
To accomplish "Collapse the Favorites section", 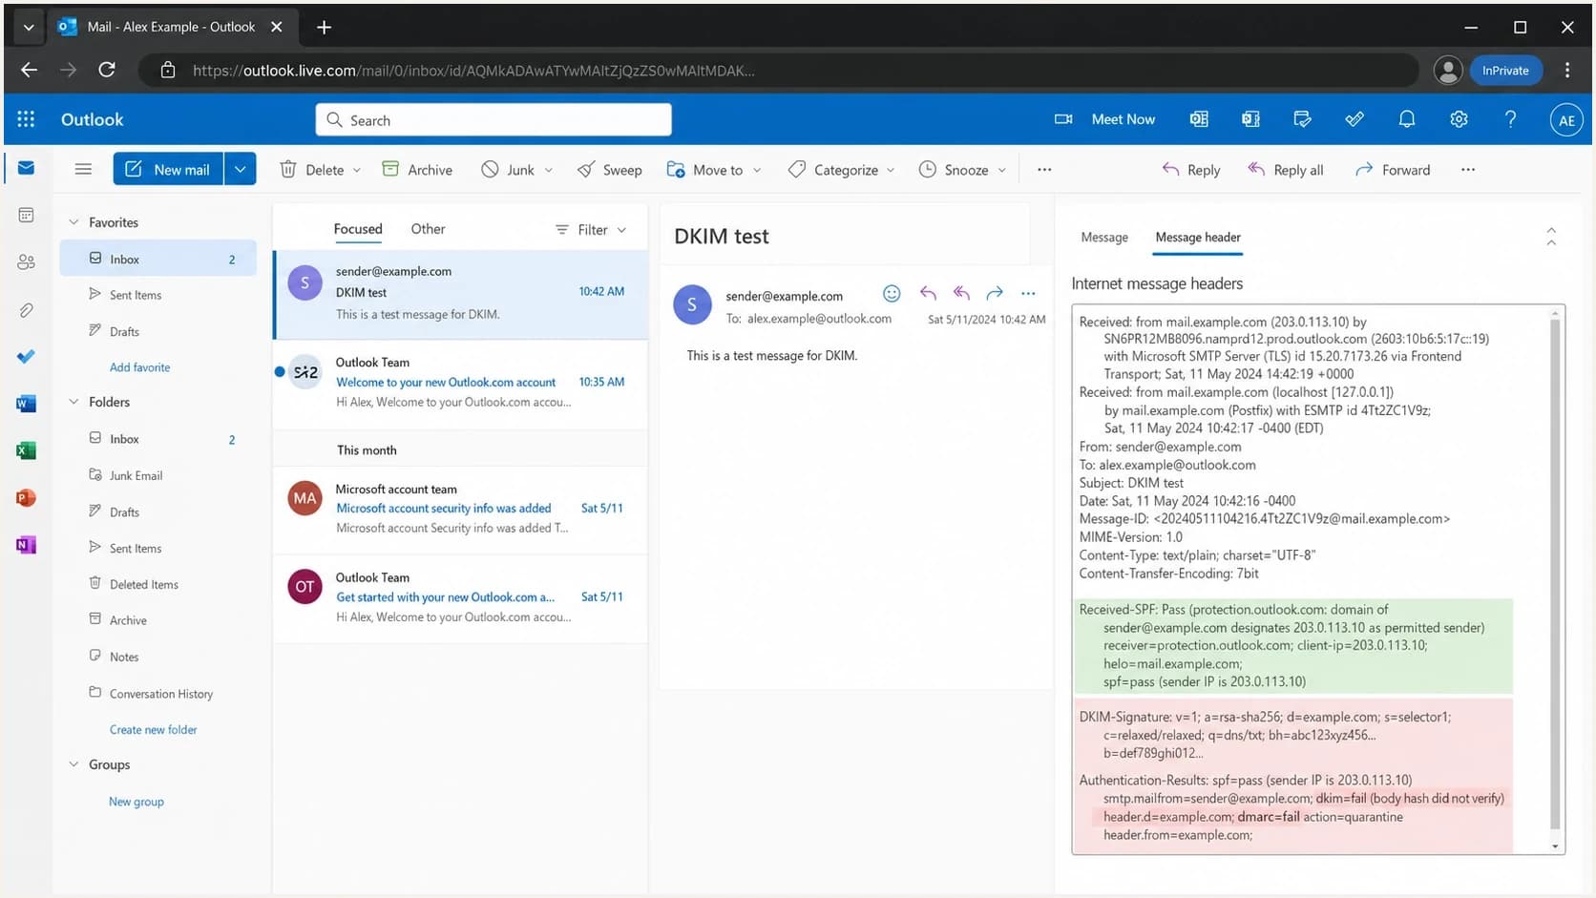I will pos(73,222).
